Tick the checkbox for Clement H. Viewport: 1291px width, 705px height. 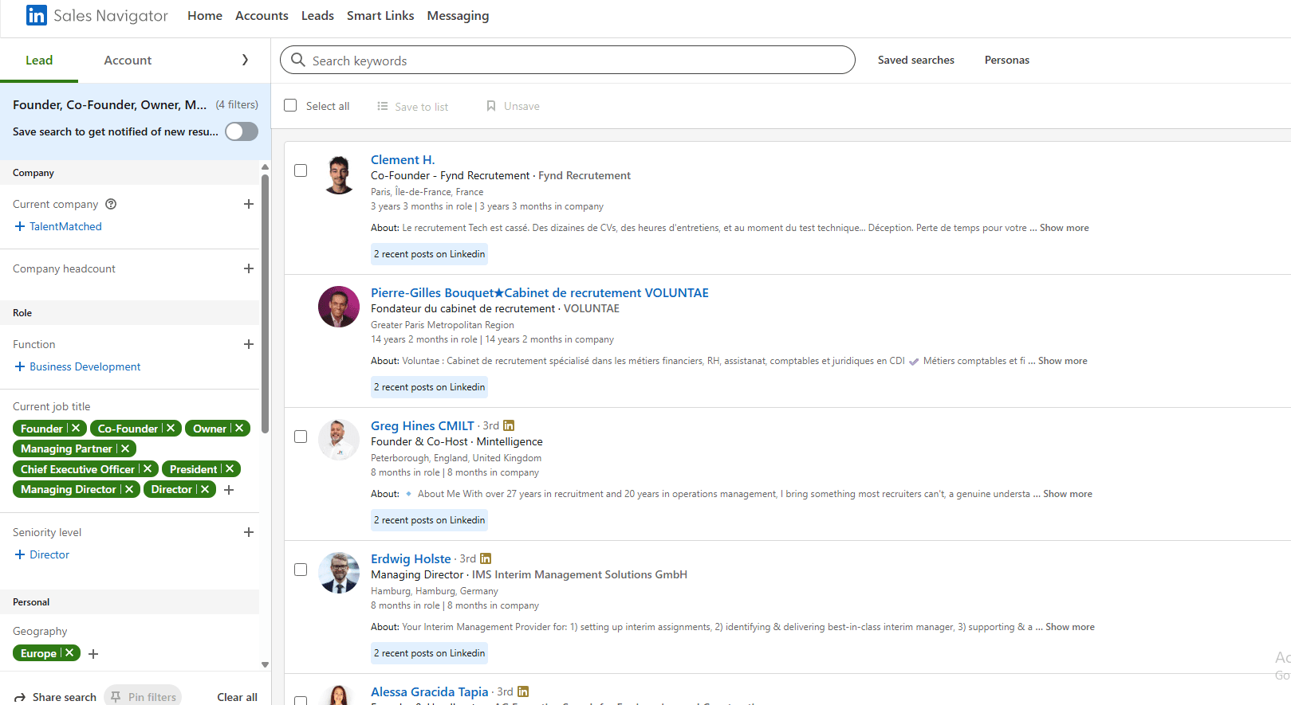301,170
